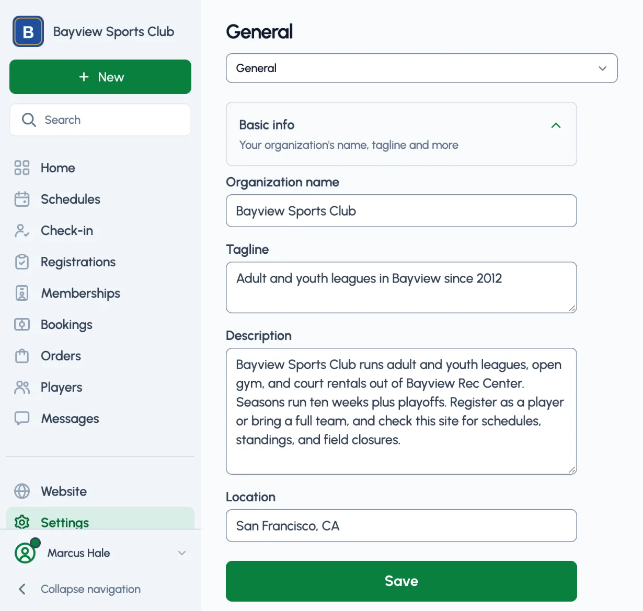The height and width of the screenshot is (611, 643).
Task: Open the Home menu item
Action: (x=100, y=168)
